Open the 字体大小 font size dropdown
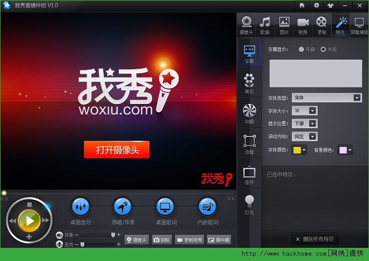The height and width of the screenshot is (261, 369). 312,111
